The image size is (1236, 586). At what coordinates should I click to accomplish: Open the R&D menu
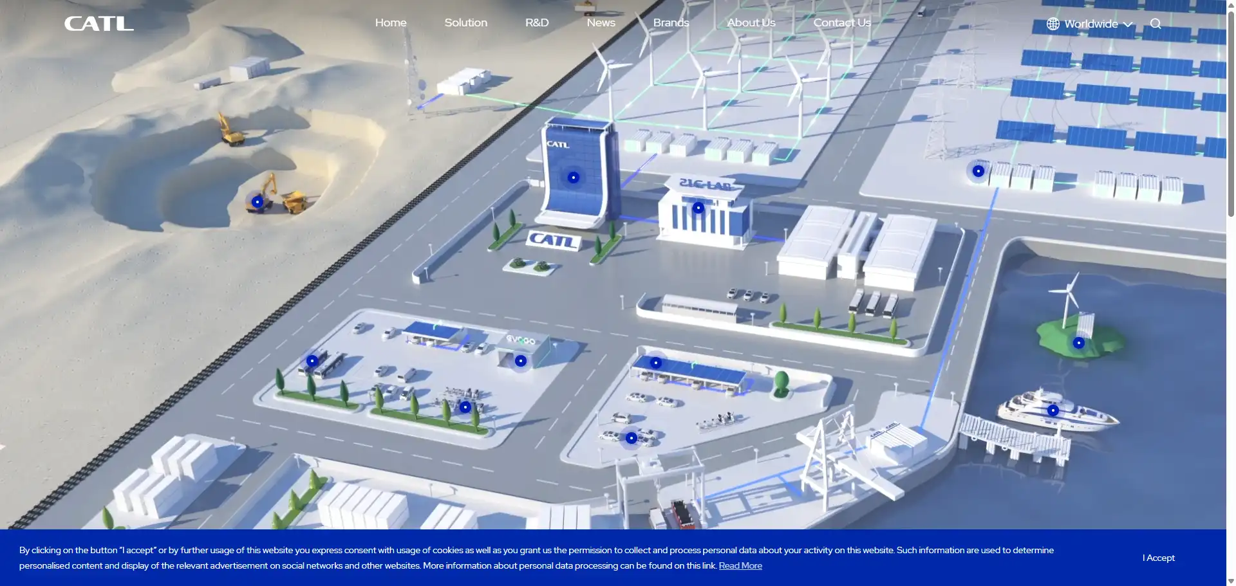[x=537, y=23]
